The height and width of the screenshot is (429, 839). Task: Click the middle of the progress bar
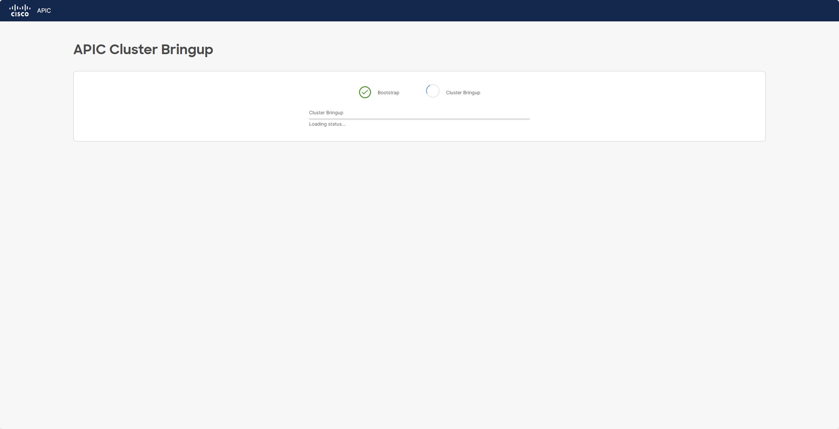419,119
